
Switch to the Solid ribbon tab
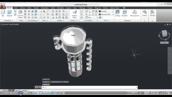point(16,8)
